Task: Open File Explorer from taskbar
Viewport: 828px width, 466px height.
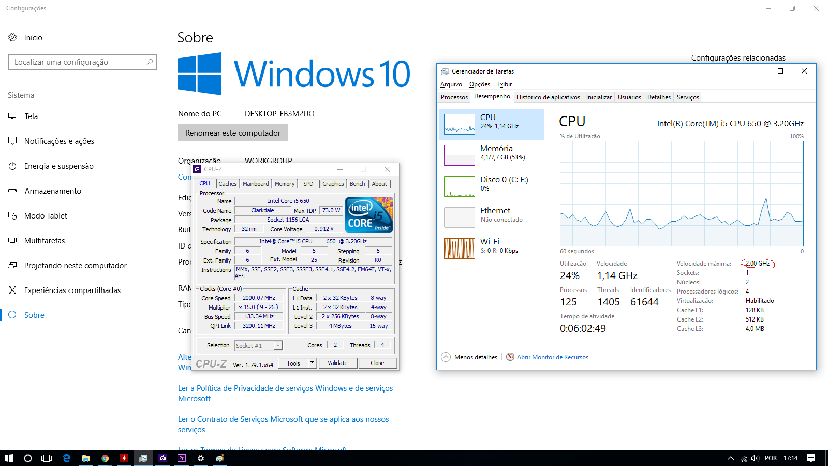Action: tap(86, 458)
